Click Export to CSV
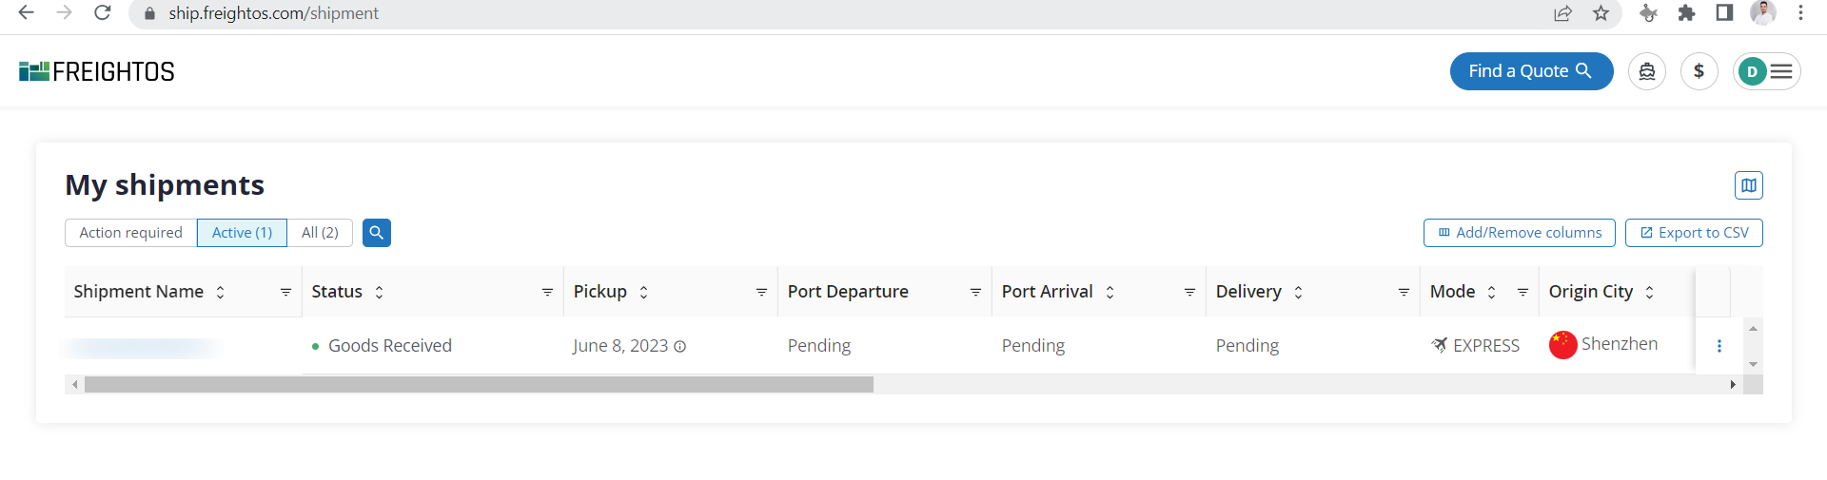Viewport: 1827px width, 480px height. [x=1694, y=233]
